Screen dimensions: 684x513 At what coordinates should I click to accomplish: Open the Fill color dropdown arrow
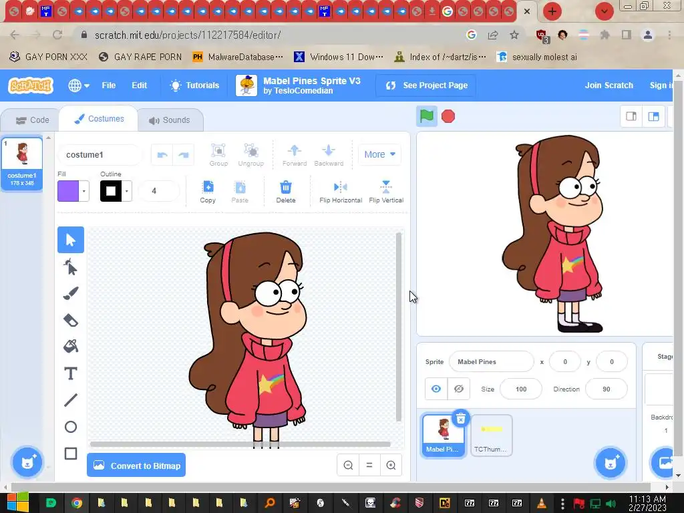[83, 191]
